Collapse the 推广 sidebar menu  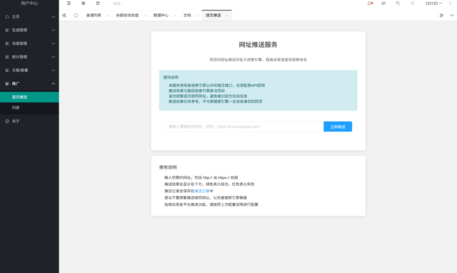click(29, 84)
